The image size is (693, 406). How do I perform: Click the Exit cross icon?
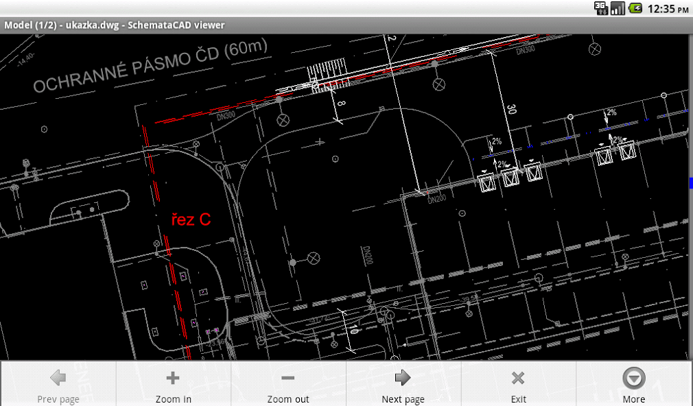pyautogui.click(x=518, y=377)
